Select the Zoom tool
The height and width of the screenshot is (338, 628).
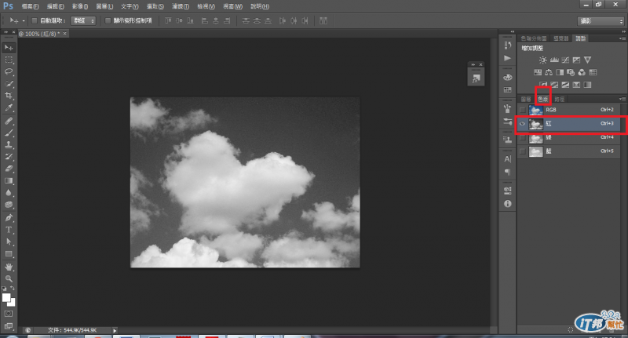pyautogui.click(x=9, y=279)
